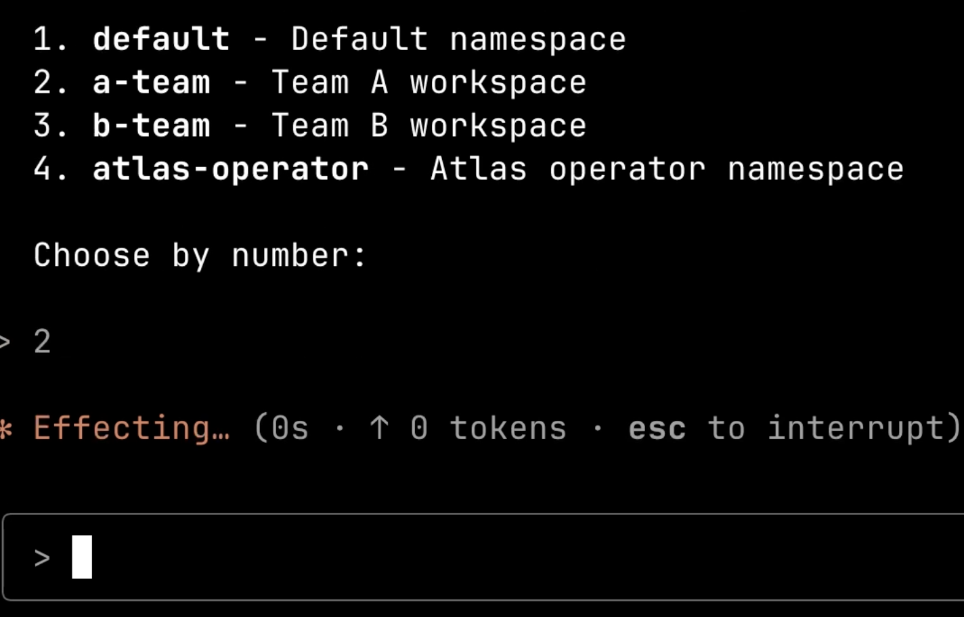Click the 0 tokens counter
The height and width of the screenshot is (617, 964).
pos(489,428)
